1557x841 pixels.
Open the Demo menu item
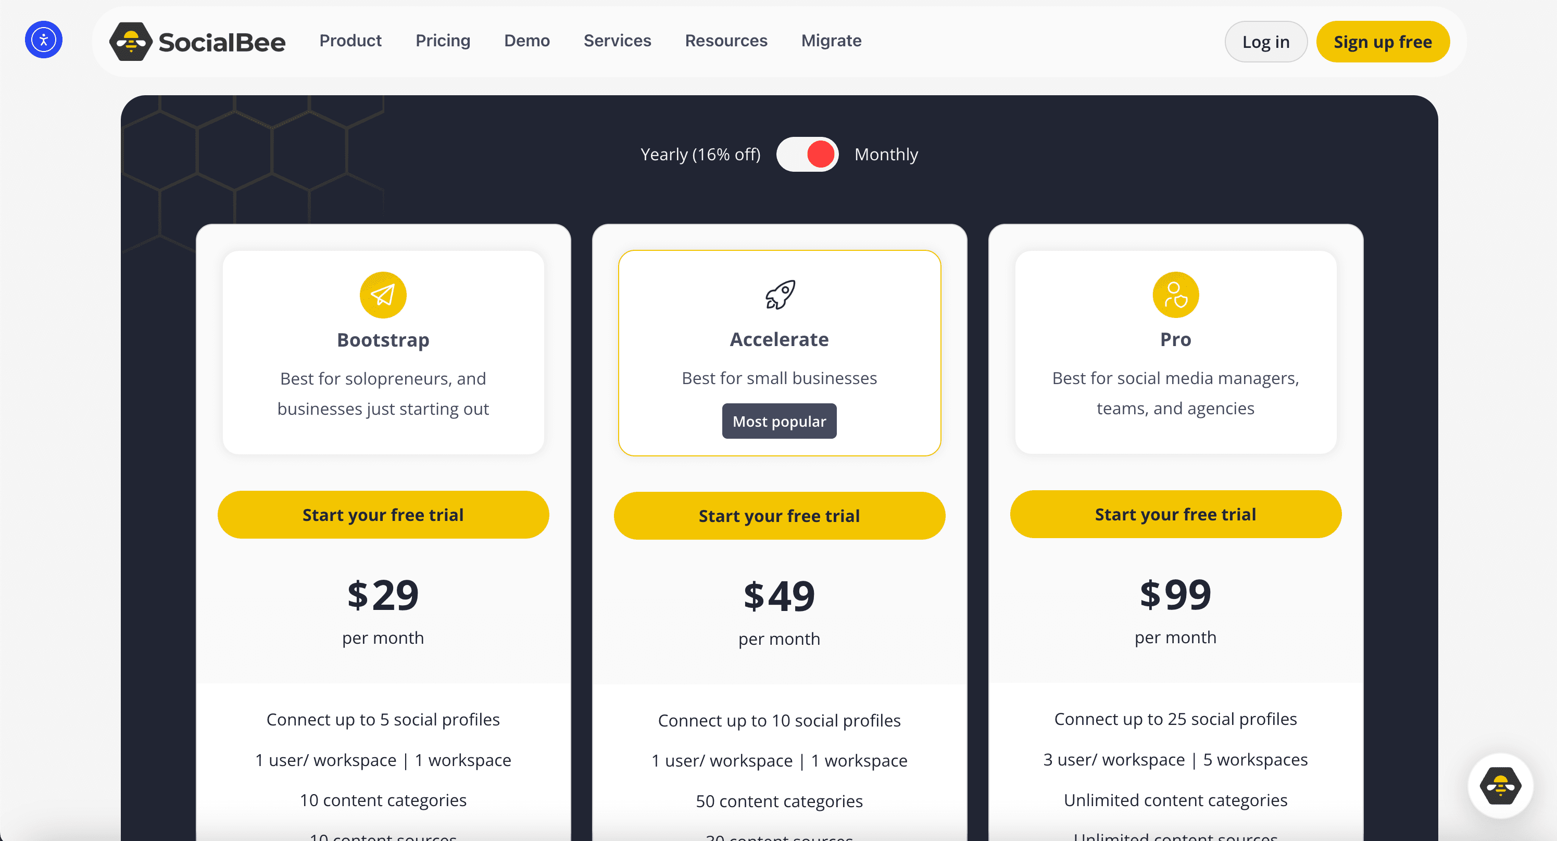pyautogui.click(x=527, y=41)
